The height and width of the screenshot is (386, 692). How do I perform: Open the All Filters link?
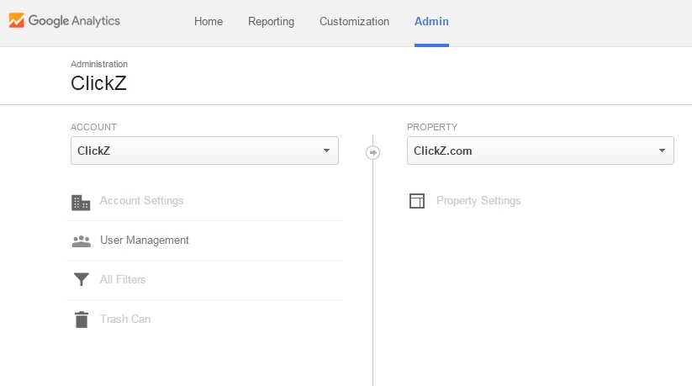(123, 280)
